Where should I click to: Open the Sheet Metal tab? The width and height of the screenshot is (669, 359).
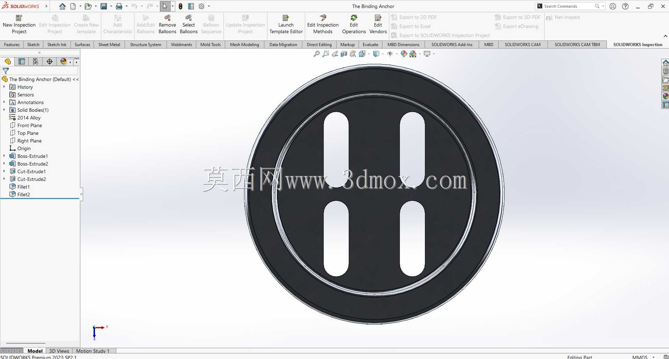(x=109, y=44)
